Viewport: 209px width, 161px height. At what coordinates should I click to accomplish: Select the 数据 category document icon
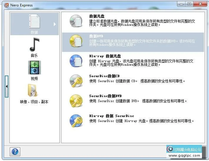(34, 21)
